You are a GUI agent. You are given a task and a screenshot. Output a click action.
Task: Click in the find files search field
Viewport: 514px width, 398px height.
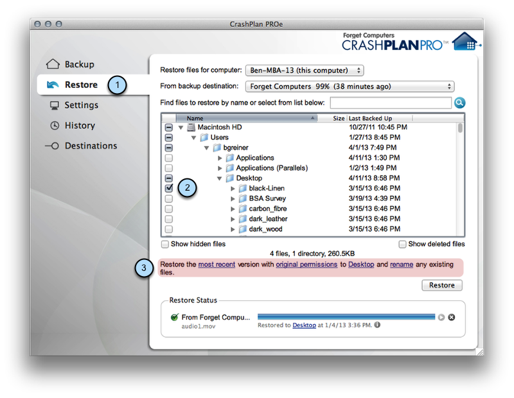391,103
